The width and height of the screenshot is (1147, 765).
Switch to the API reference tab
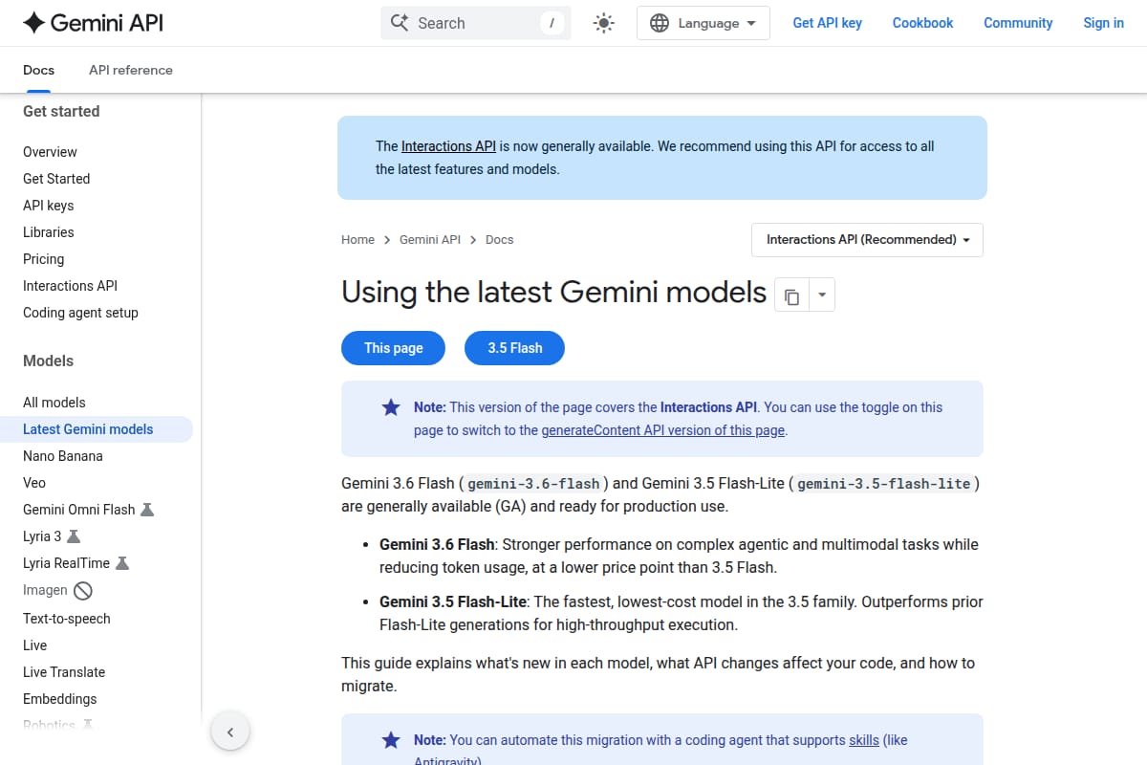point(131,70)
